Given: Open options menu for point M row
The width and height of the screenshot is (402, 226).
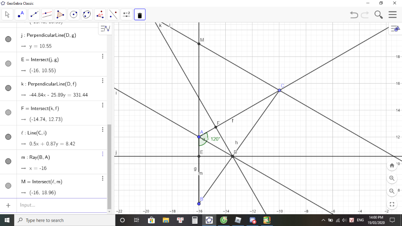Looking at the screenshot, I should click(x=102, y=179).
